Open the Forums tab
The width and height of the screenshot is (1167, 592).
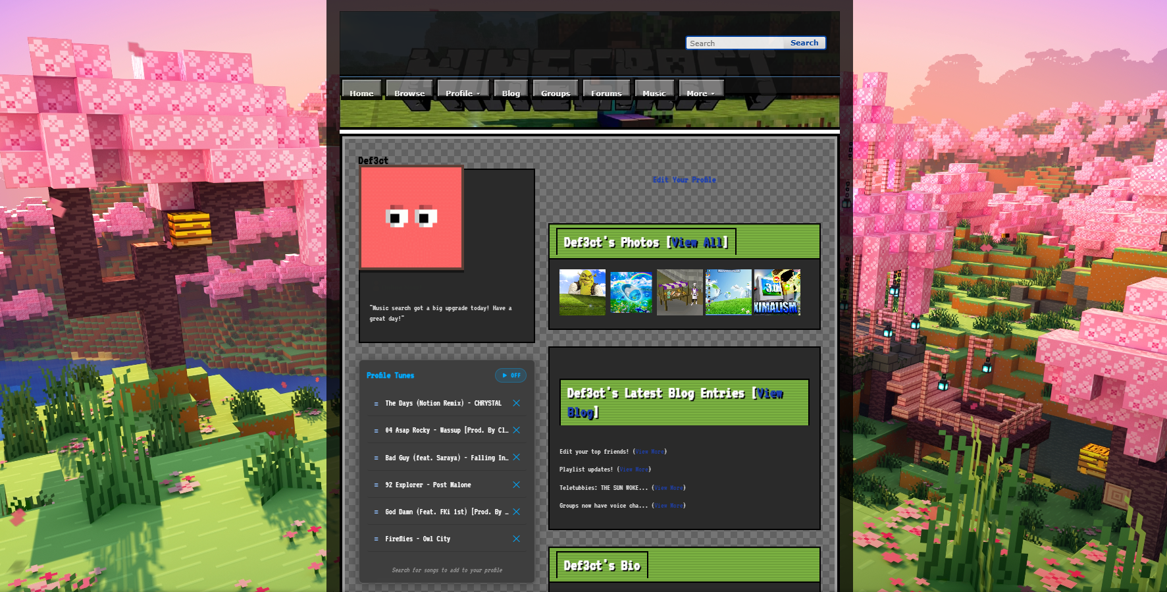click(x=606, y=89)
